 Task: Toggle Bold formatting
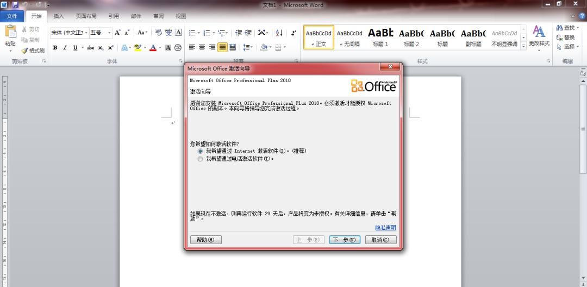click(x=55, y=47)
